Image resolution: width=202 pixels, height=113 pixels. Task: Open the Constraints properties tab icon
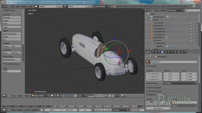tap(166, 52)
